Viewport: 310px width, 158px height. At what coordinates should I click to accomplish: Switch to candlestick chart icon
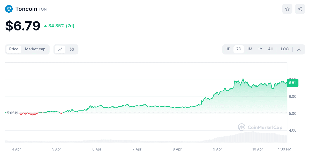click(x=72, y=49)
